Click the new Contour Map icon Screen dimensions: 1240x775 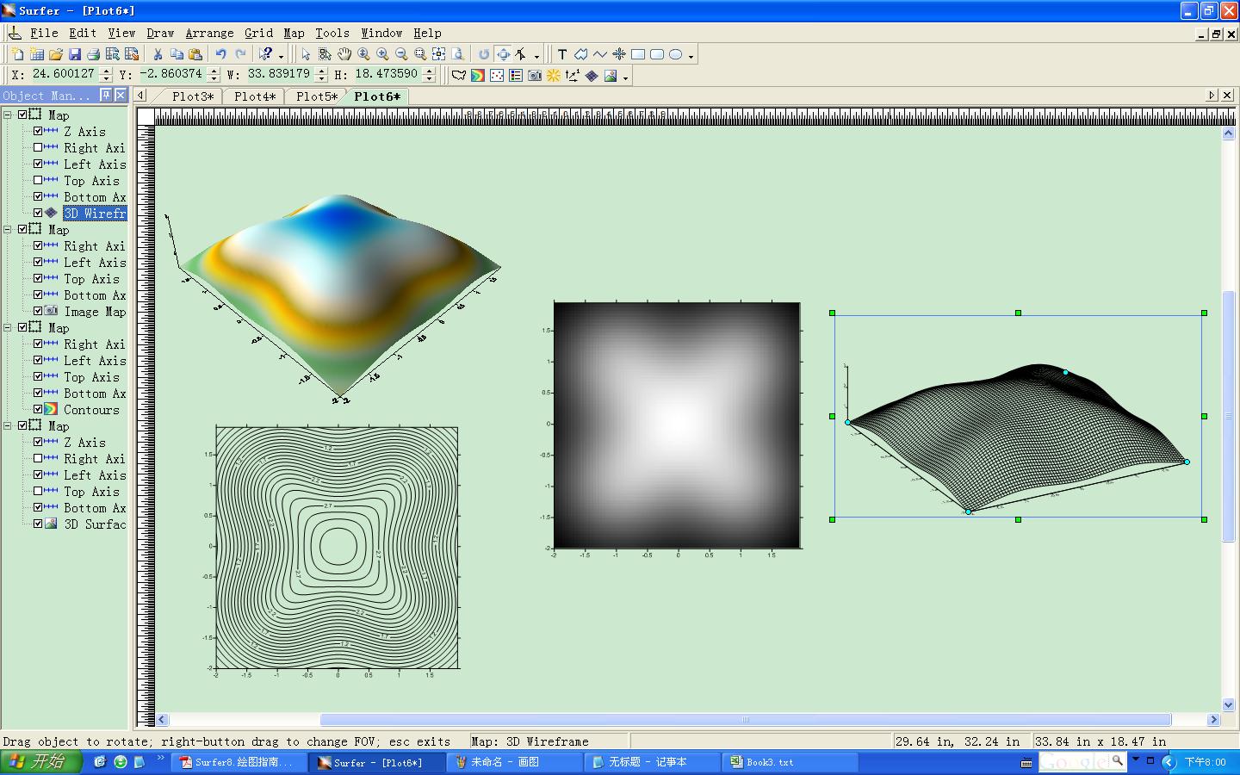(478, 76)
